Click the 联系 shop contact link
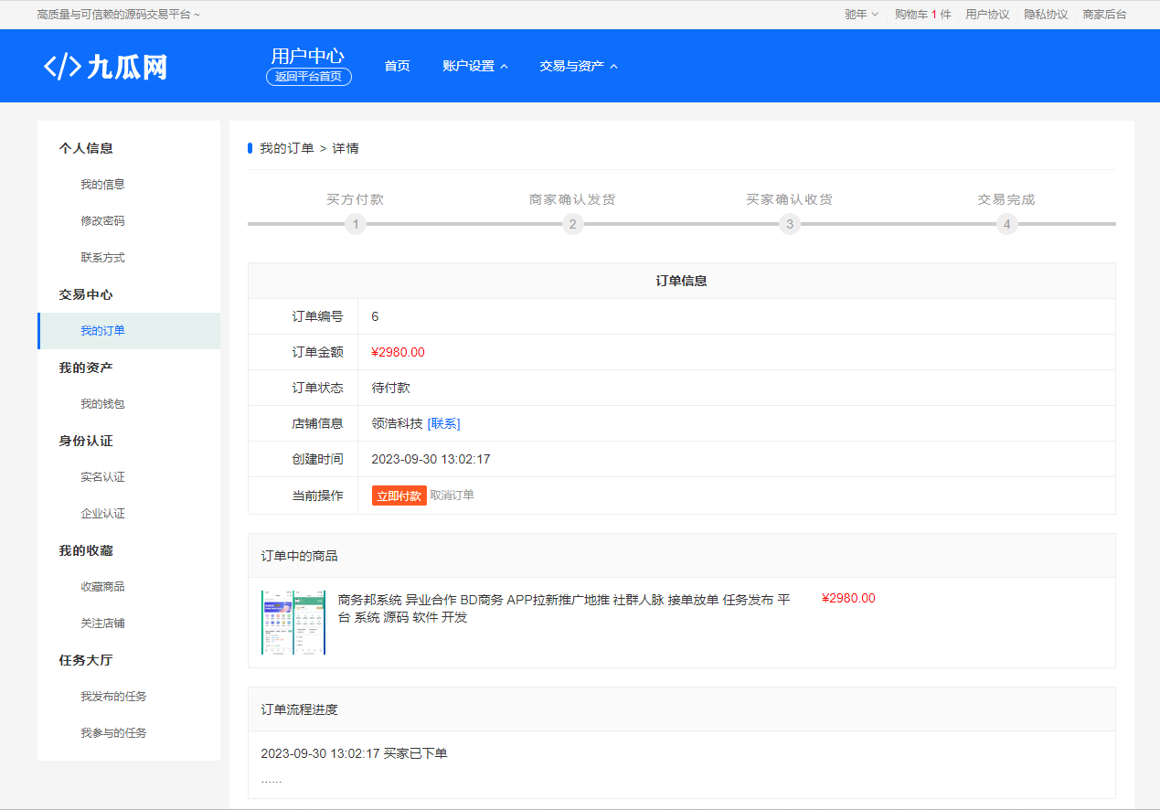 (443, 423)
